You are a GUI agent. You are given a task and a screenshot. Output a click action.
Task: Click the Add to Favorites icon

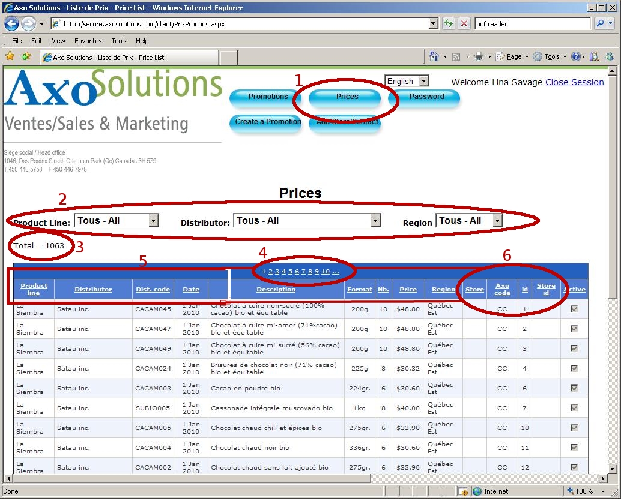(x=26, y=56)
